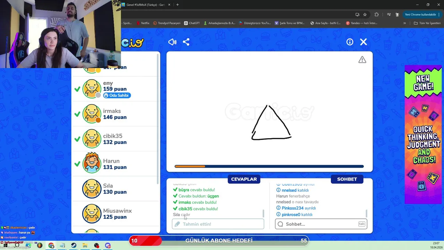Open the New Game advertisement banner
Viewport: 444px width, 250px height.
[x=423, y=134]
